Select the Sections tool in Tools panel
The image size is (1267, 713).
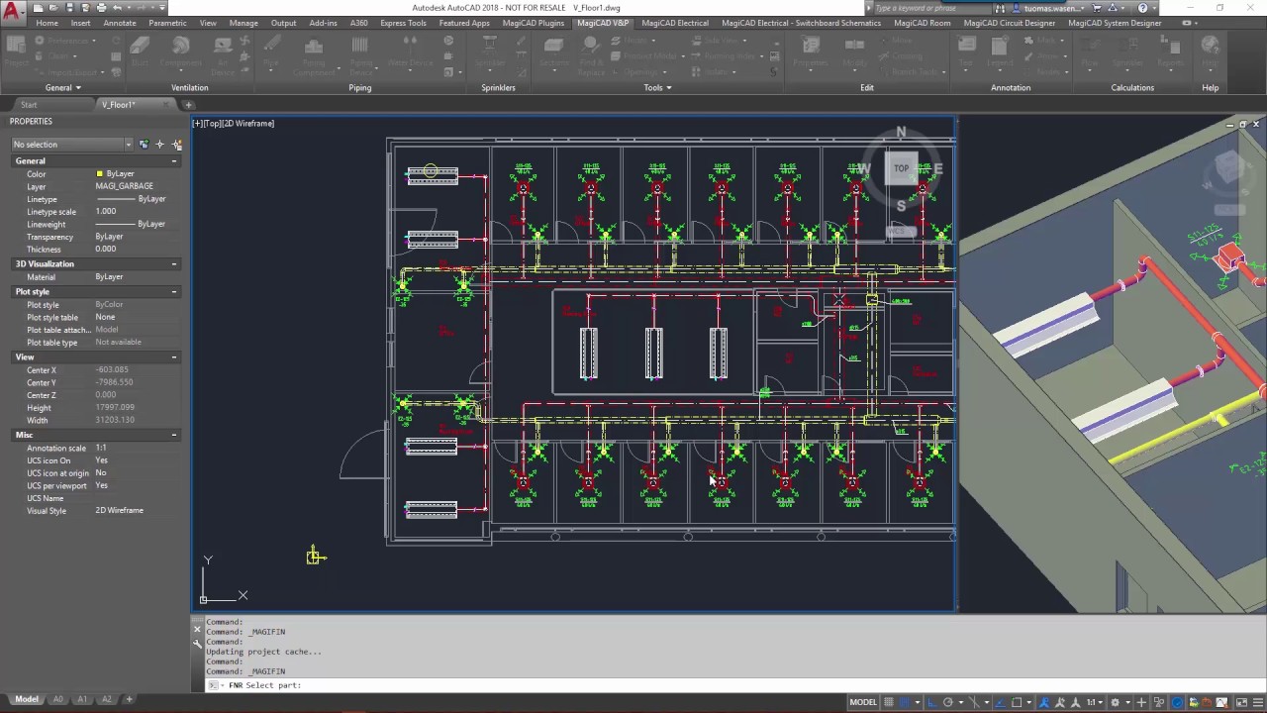point(554,52)
